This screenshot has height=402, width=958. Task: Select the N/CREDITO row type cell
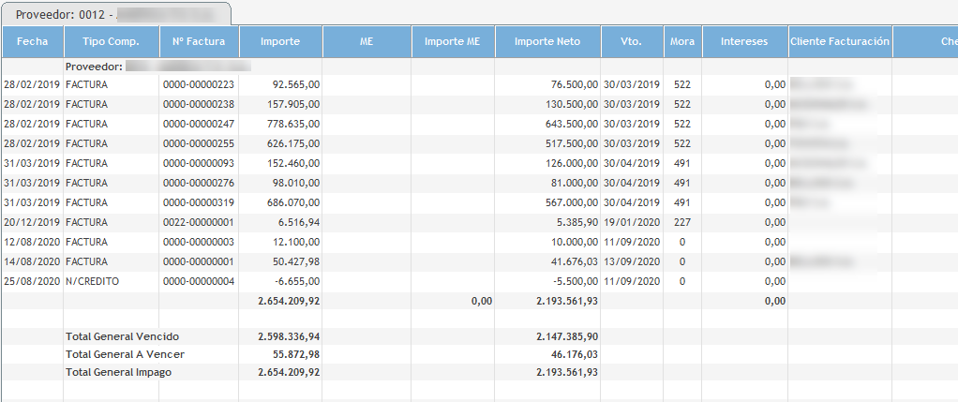coord(92,281)
